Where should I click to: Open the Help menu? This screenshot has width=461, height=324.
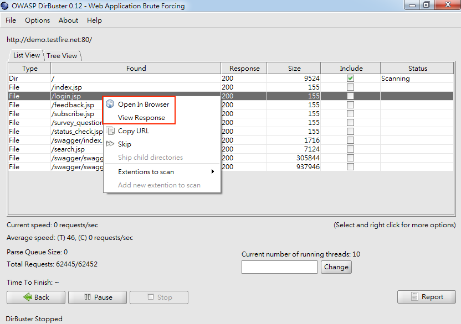94,20
